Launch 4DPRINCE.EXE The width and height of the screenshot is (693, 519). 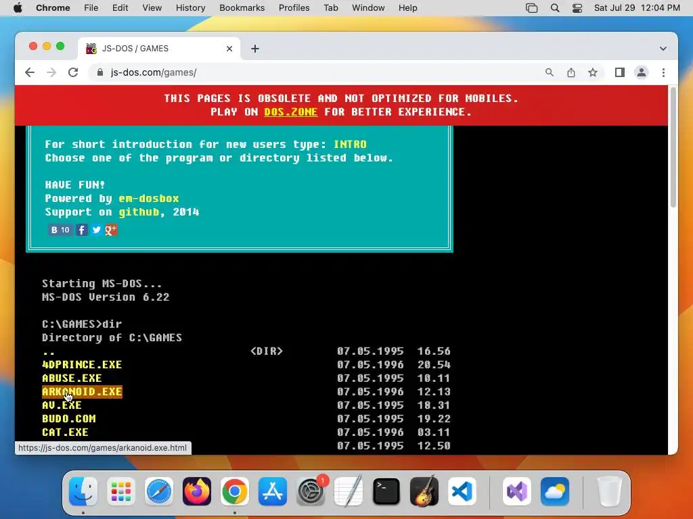[82, 365]
